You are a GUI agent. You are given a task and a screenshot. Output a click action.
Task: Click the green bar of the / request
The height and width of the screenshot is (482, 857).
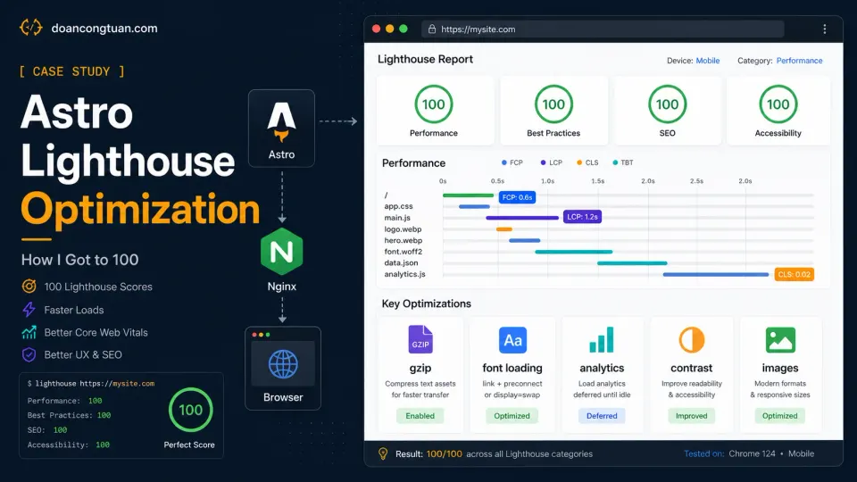tap(469, 195)
